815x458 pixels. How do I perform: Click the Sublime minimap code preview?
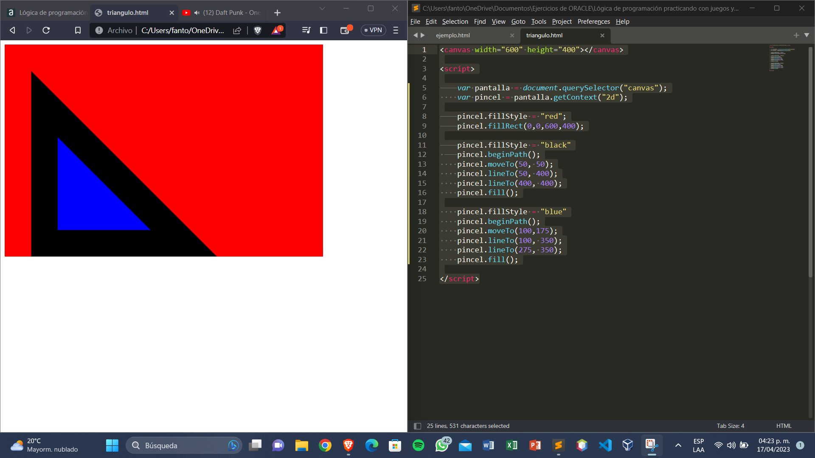782,58
